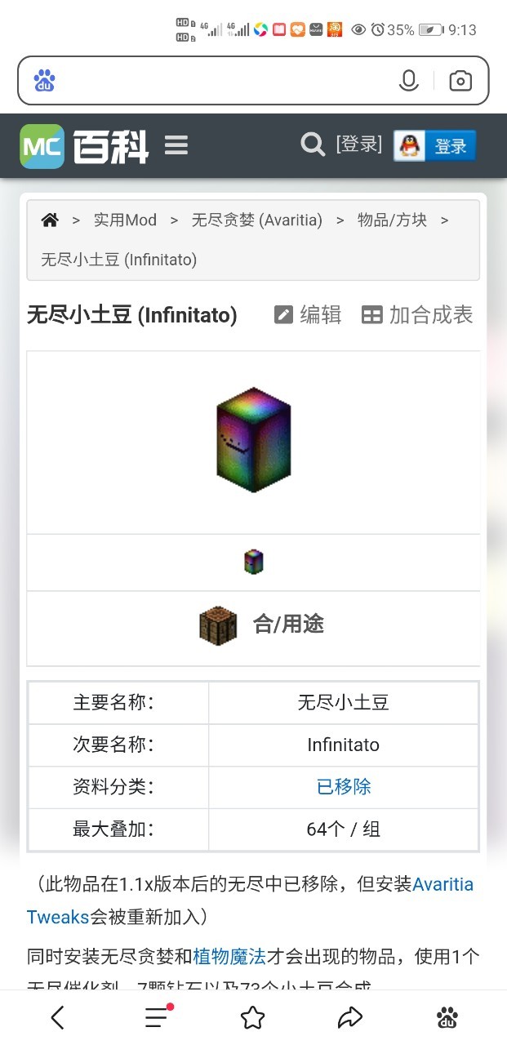The height and width of the screenshot is (1045, 507).
Task: Tap 加合成表 add recipe button
Action: click(417, 315)
